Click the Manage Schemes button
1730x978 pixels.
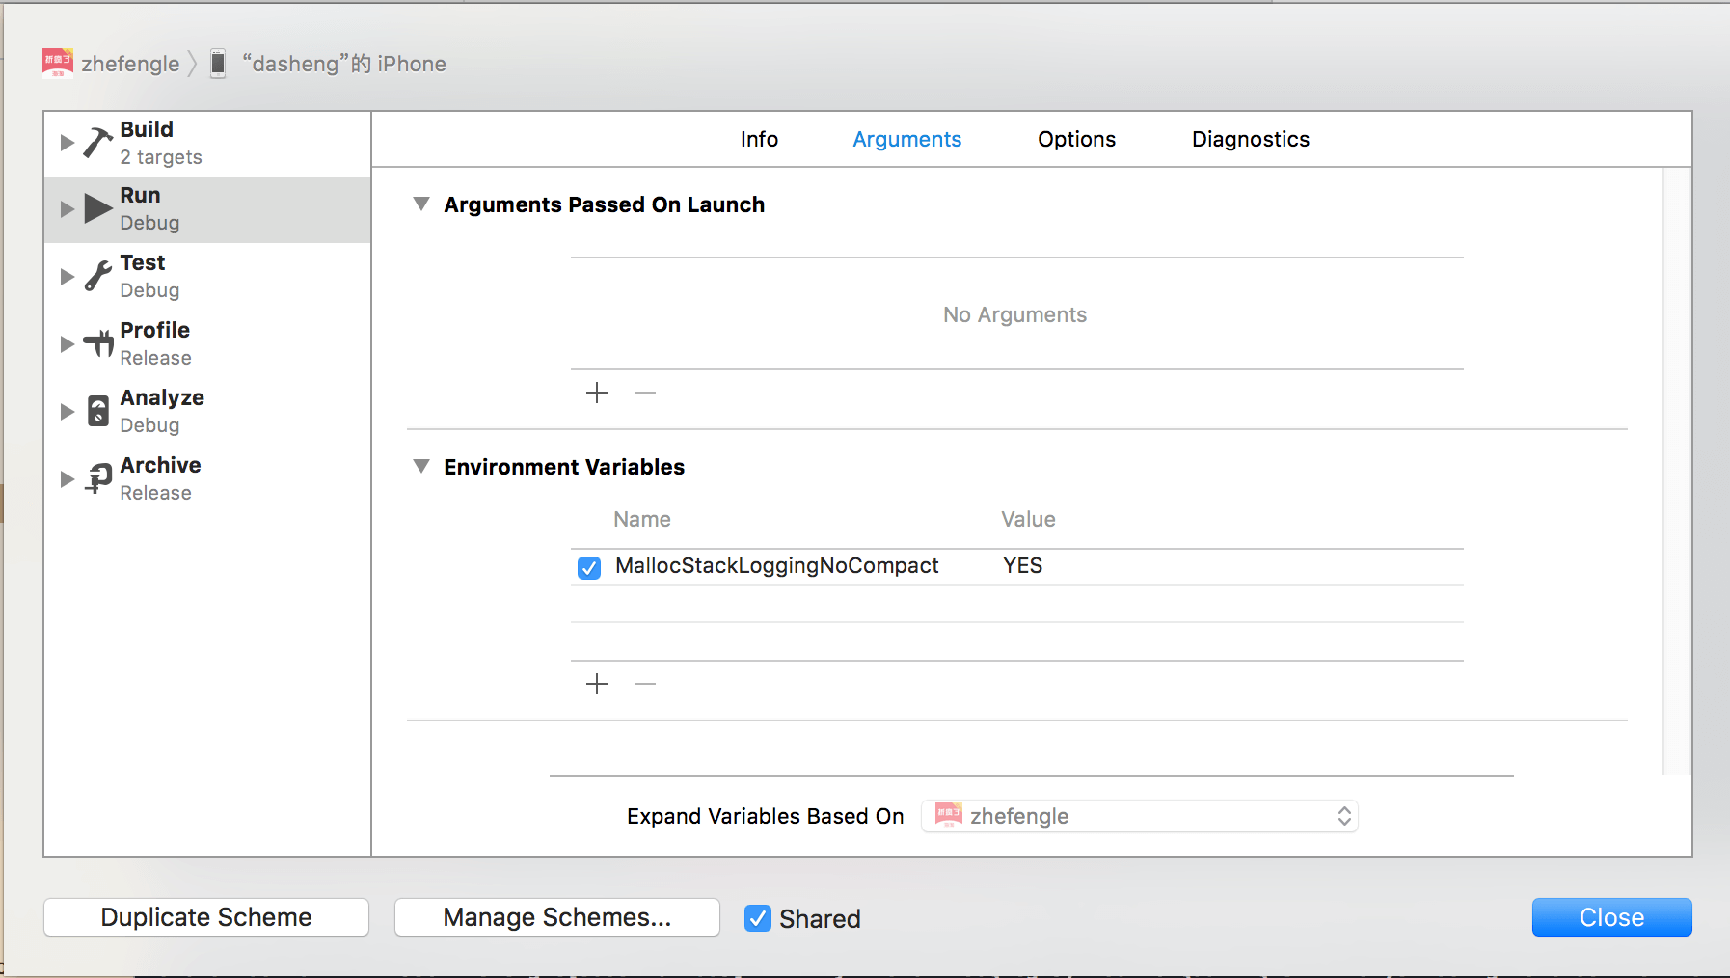click(x=556, y=917)
